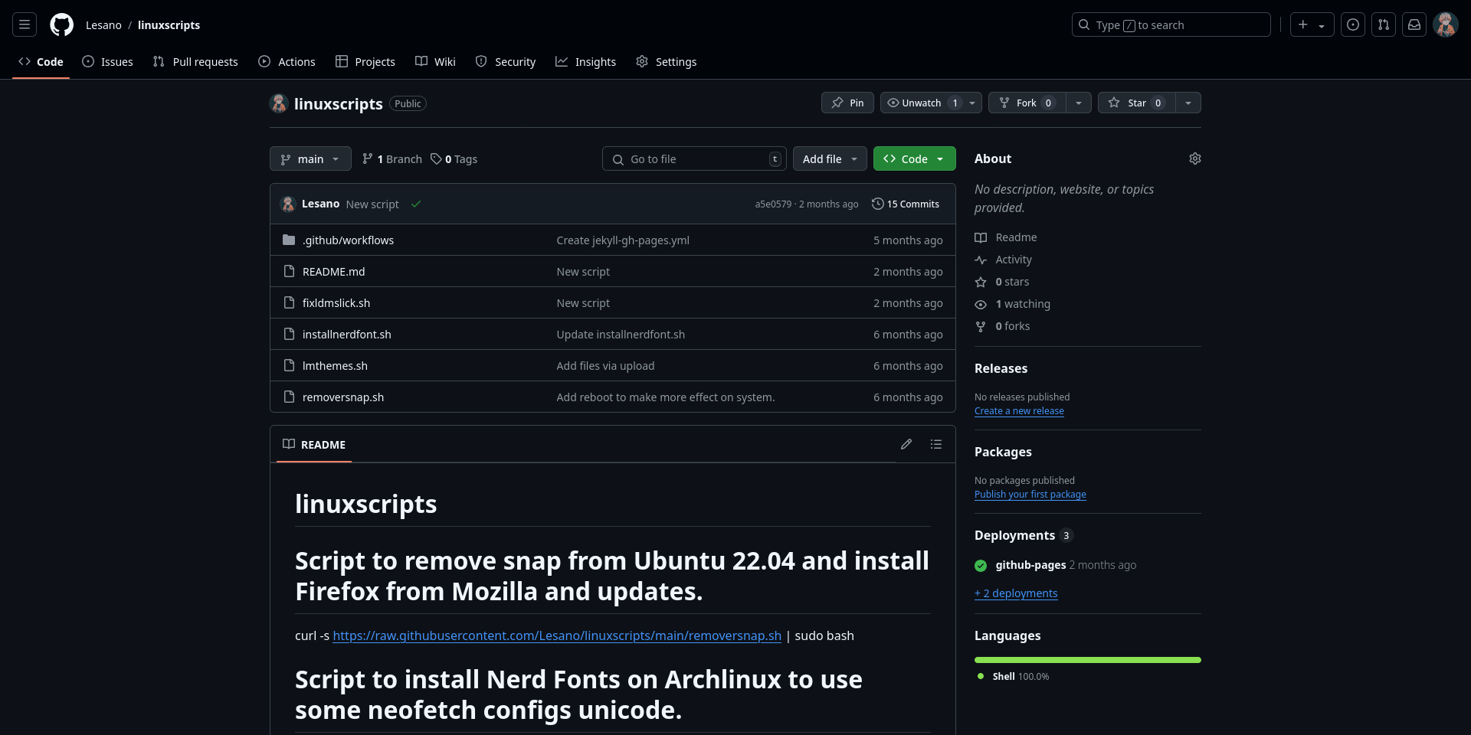View the 0 Tags link
1471x735 pixels.
click(454, 158)
